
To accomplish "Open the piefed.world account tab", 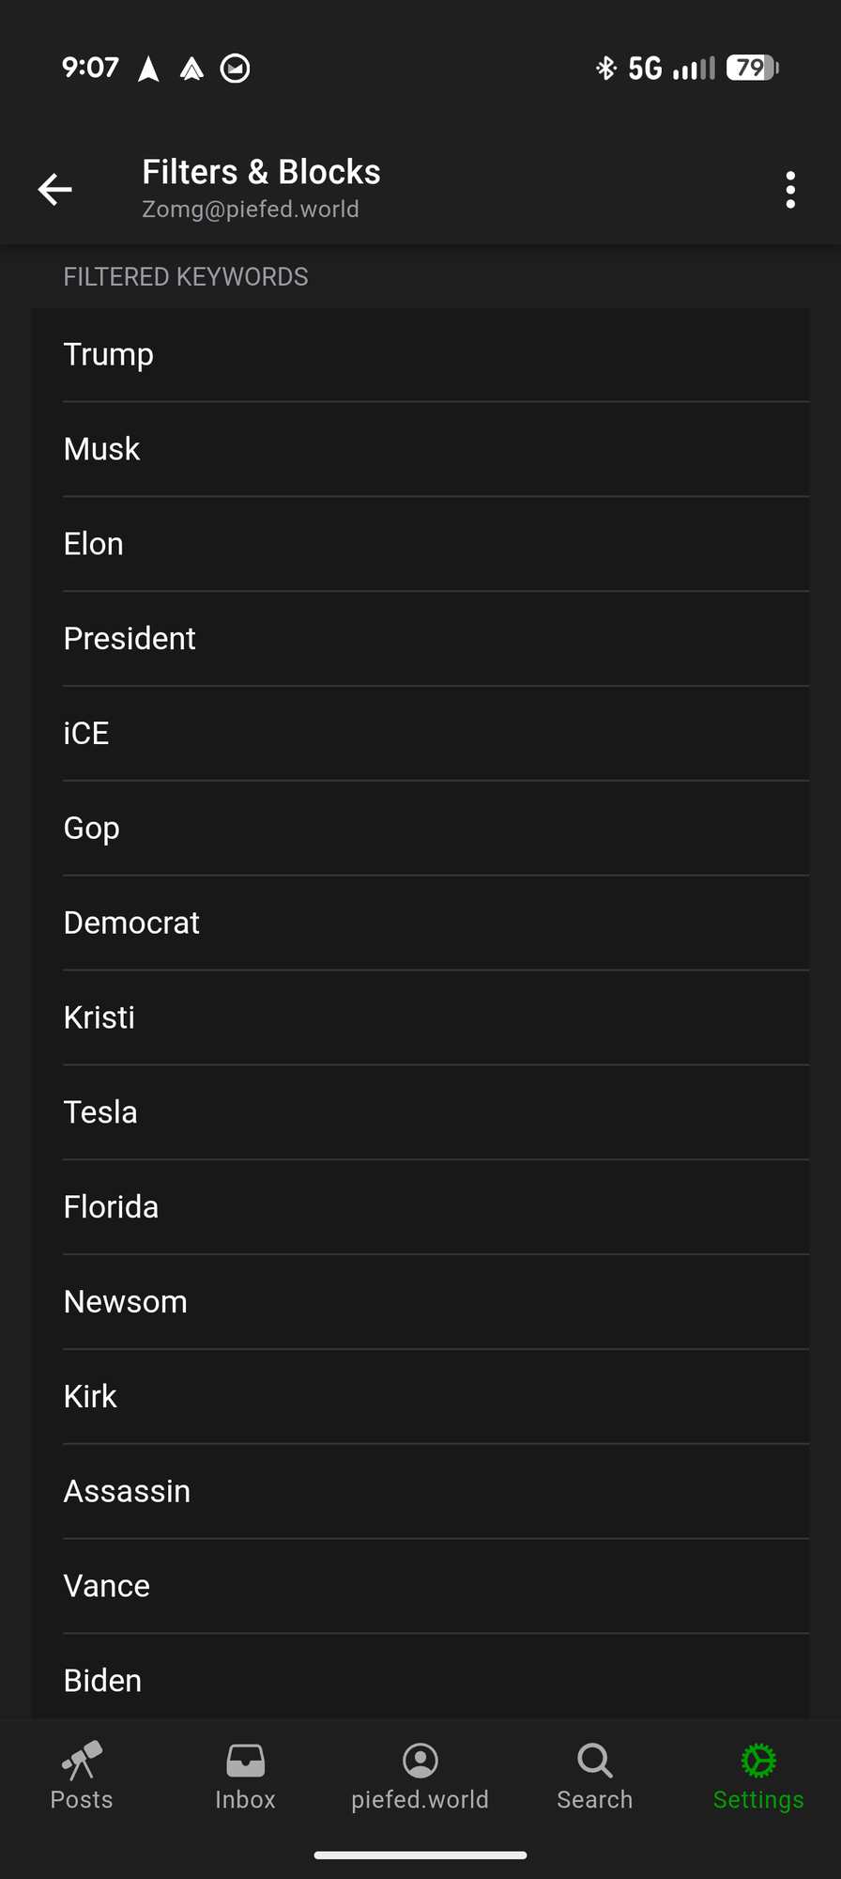I will pos(420,1776).
